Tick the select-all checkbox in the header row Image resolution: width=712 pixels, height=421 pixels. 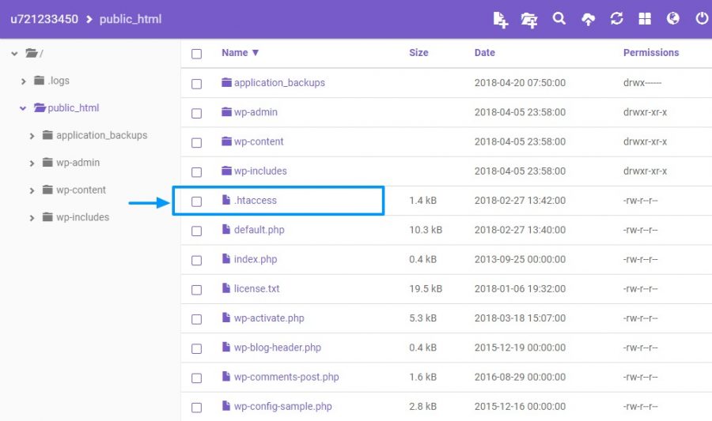(x=196, y=54)
